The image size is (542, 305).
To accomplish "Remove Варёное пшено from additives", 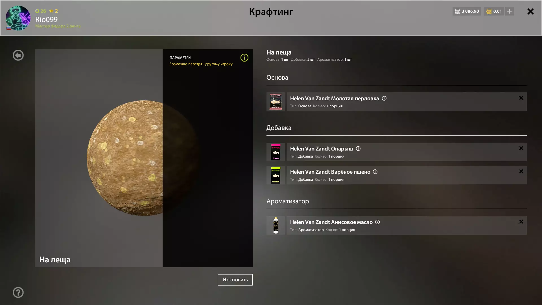I will [x=521, y=171].
